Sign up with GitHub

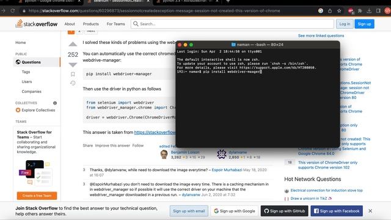[x=285, y=211]
